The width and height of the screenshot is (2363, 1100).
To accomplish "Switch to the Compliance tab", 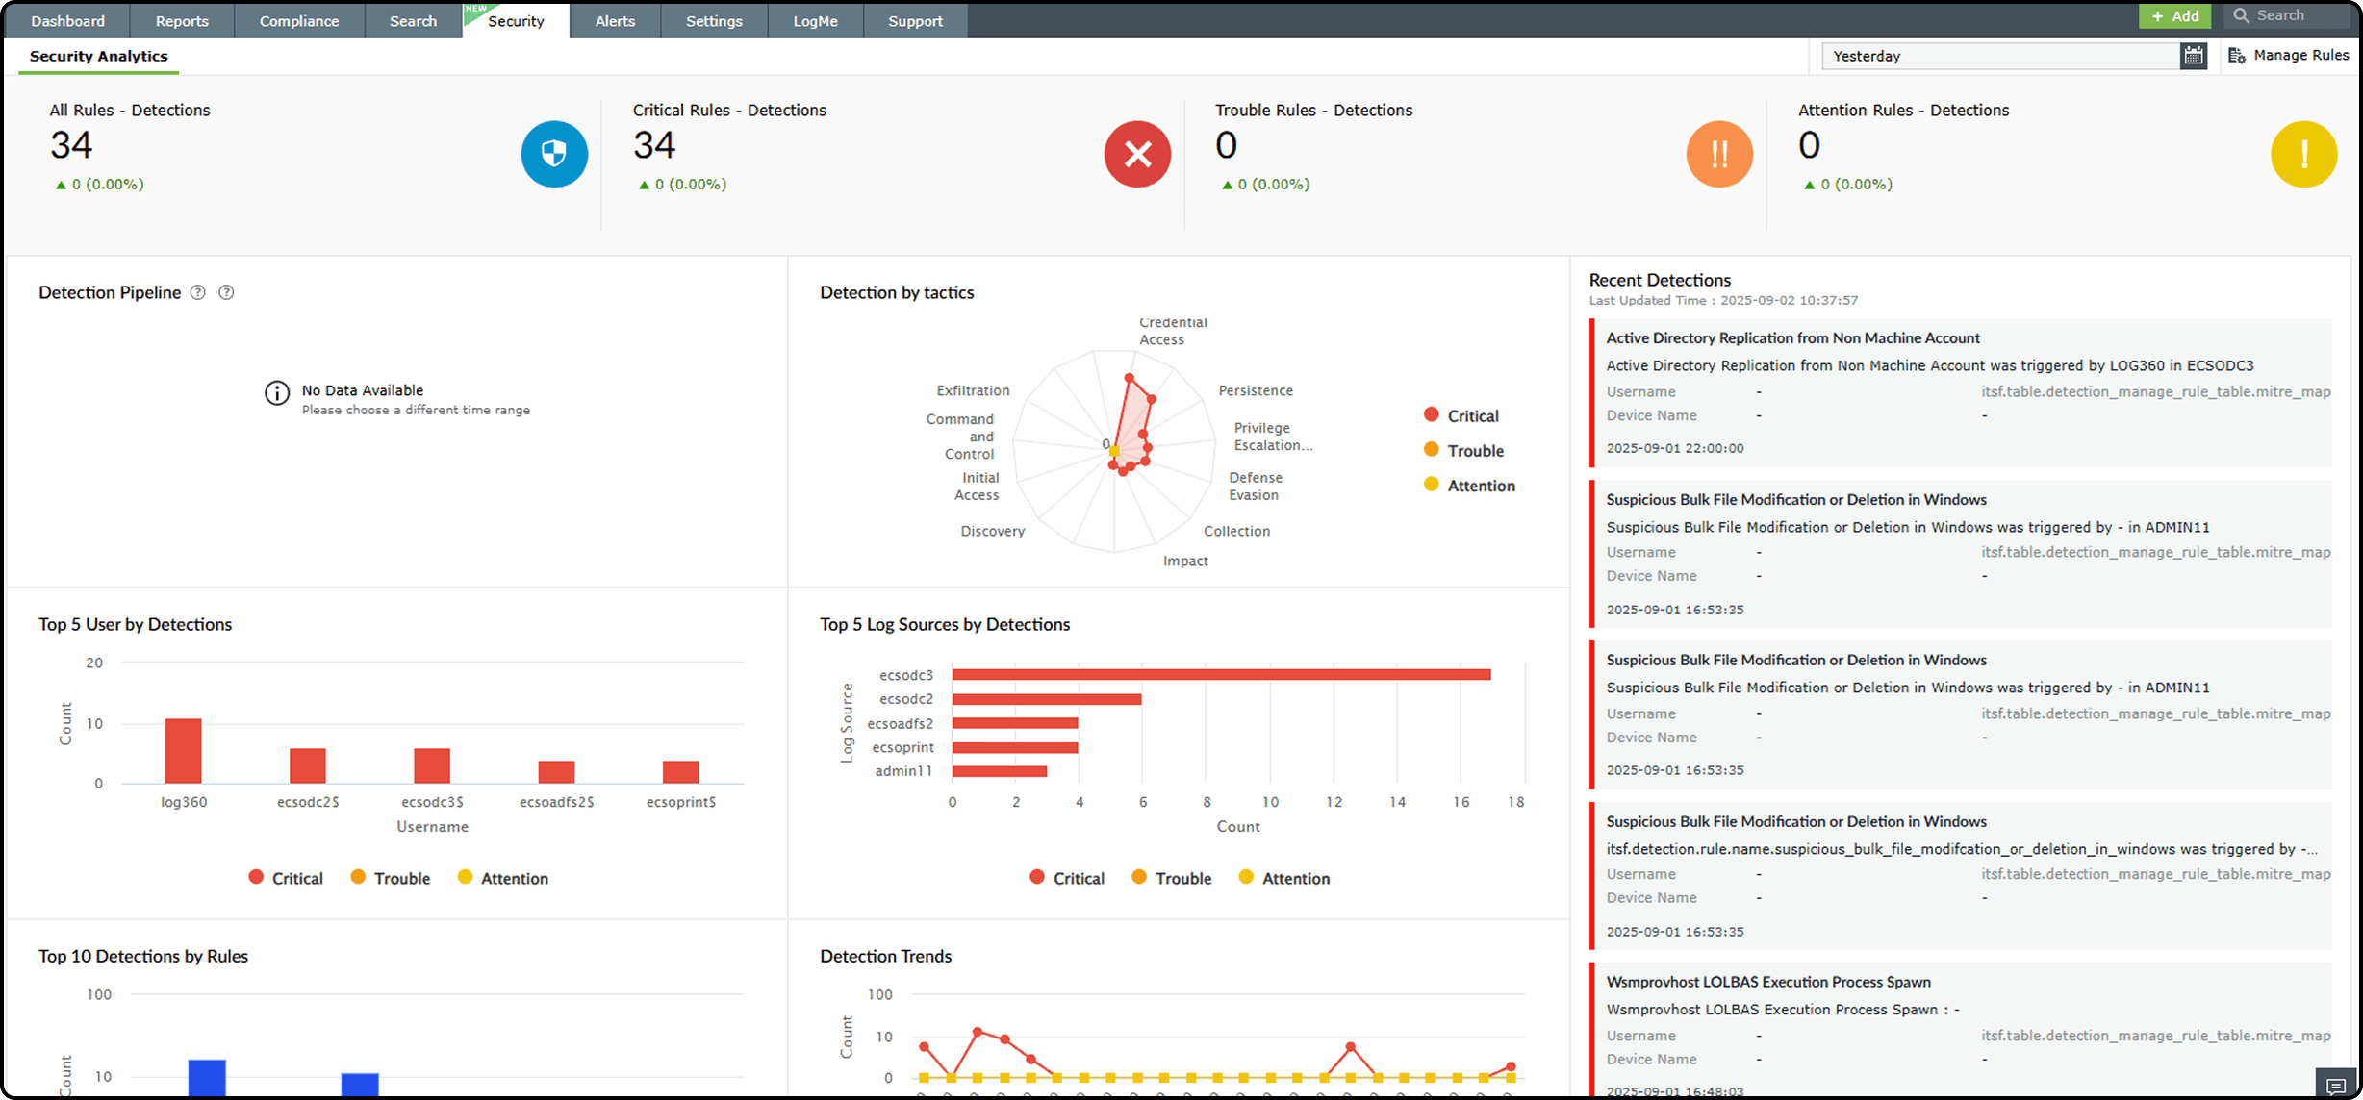I will [299, 21].
